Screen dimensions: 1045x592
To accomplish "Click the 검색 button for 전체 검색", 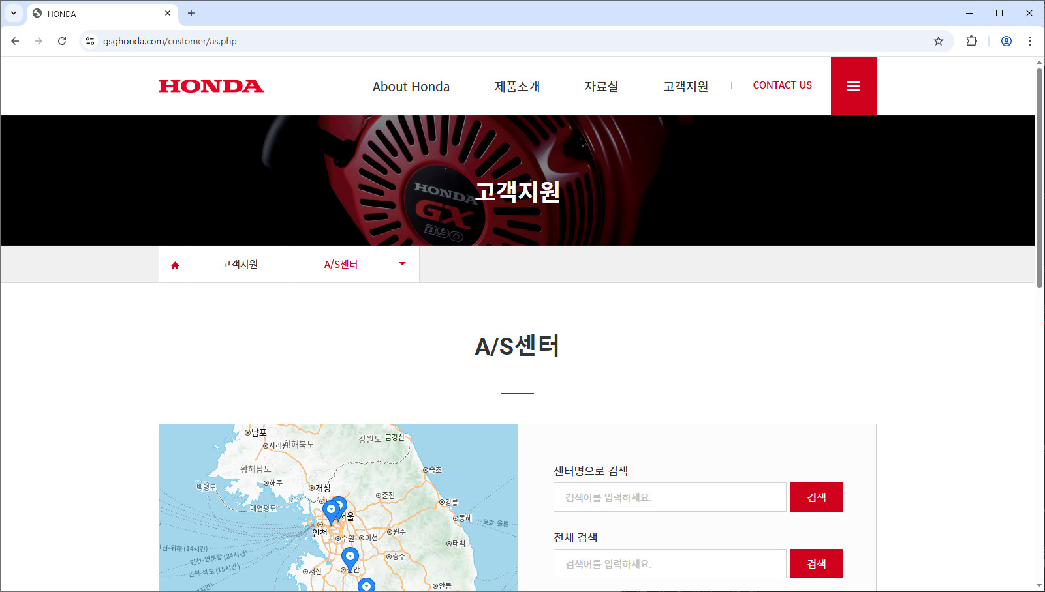I will pyautogui.click(x=817, y=564).
